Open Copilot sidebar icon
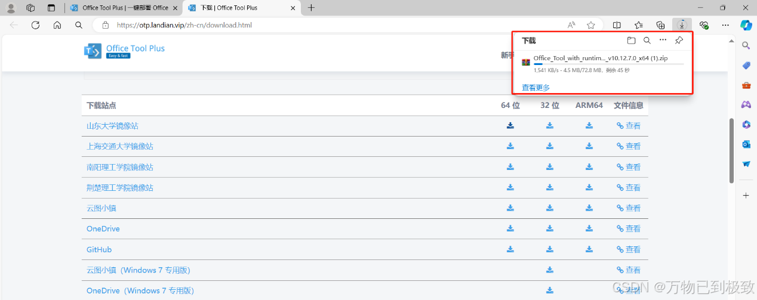The width and height of the screenshot is (757, 300). pos(746,25)
